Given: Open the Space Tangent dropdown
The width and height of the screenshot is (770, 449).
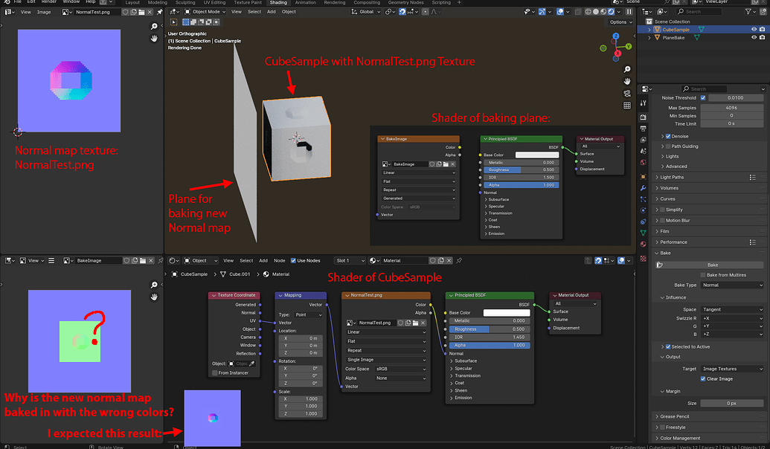Looking at the screenshot, I should pos(732,310).
